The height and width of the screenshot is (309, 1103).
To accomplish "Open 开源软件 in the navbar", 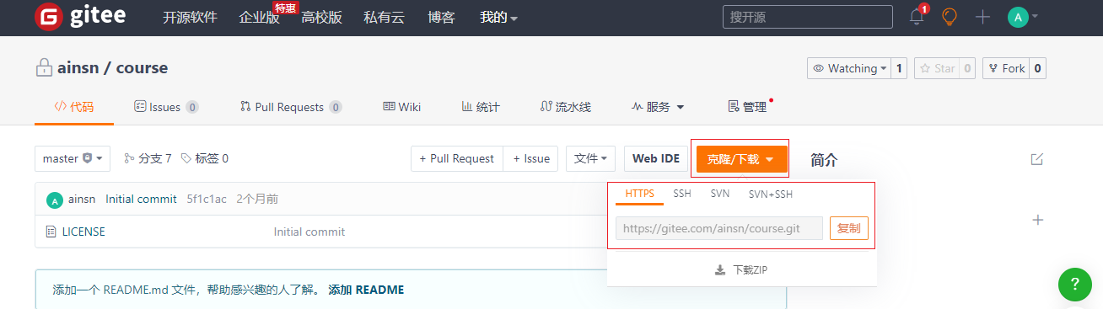I will click(190, 17).
